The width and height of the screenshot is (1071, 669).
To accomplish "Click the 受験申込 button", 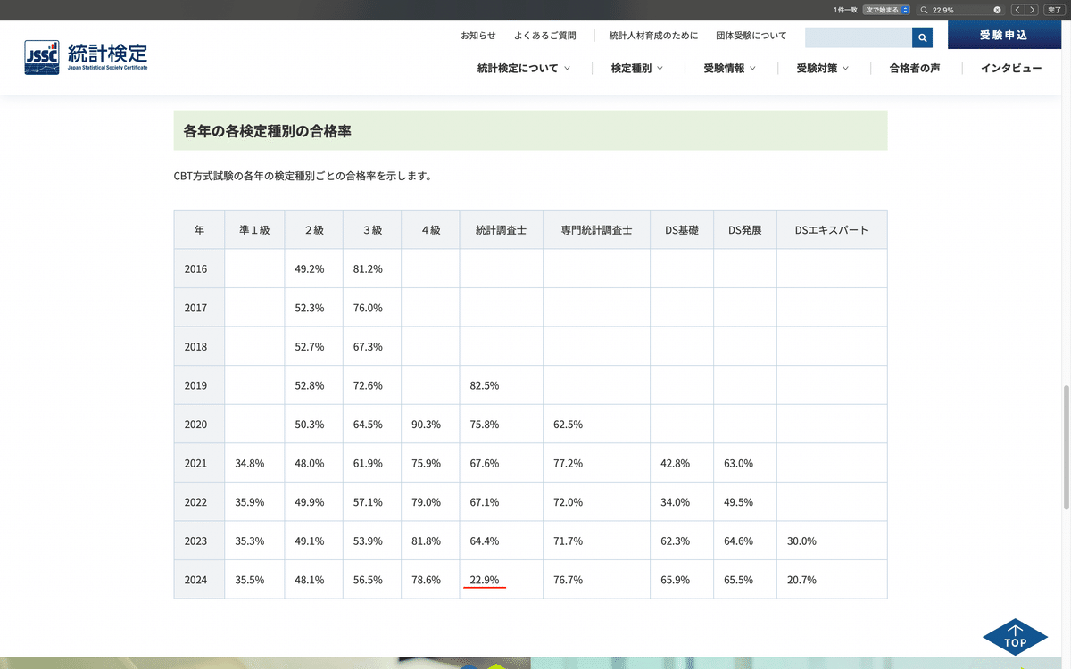I will coord(1004,35).
